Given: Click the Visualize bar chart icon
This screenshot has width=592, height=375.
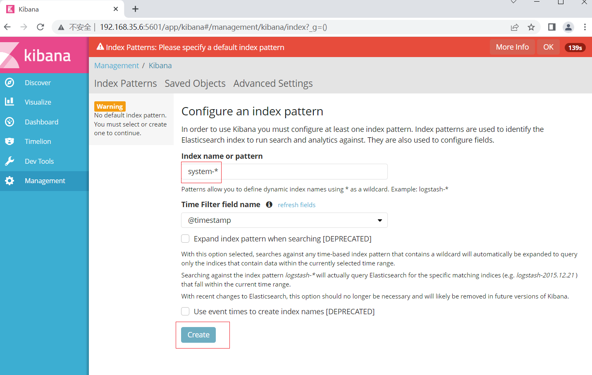Looking at the screenshot, I should (x=10, y=102).
